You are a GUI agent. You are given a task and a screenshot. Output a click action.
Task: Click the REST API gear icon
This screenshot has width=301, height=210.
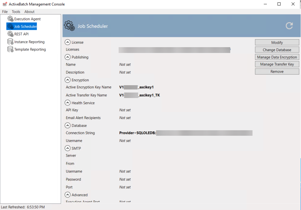coord(10,34)
